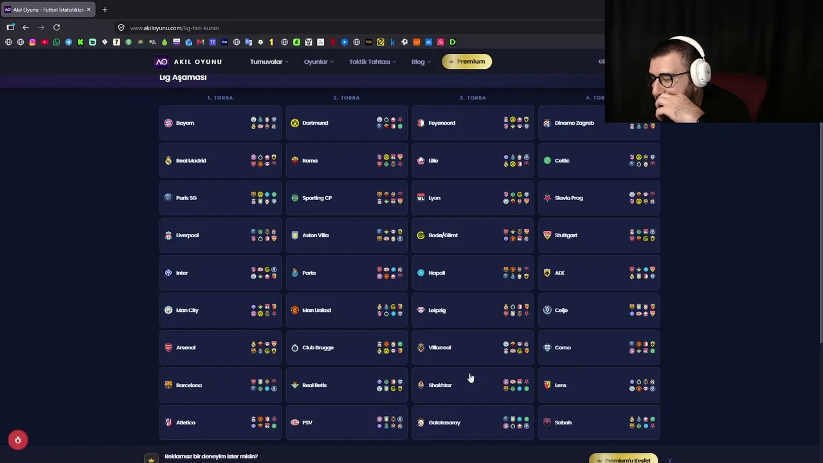This screenshot has width=823, height=463.
Task: Open the Netflix bookmark icon
Action: click(332, 42)
